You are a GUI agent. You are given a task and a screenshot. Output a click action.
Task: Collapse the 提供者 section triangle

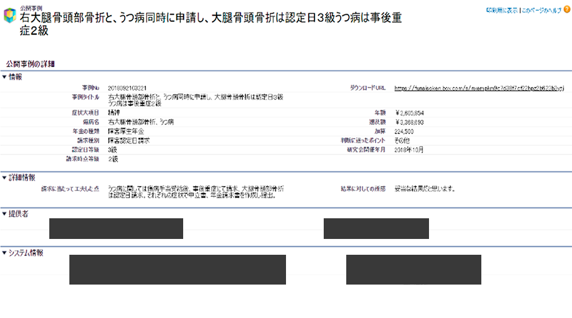[x=4, y=213]
